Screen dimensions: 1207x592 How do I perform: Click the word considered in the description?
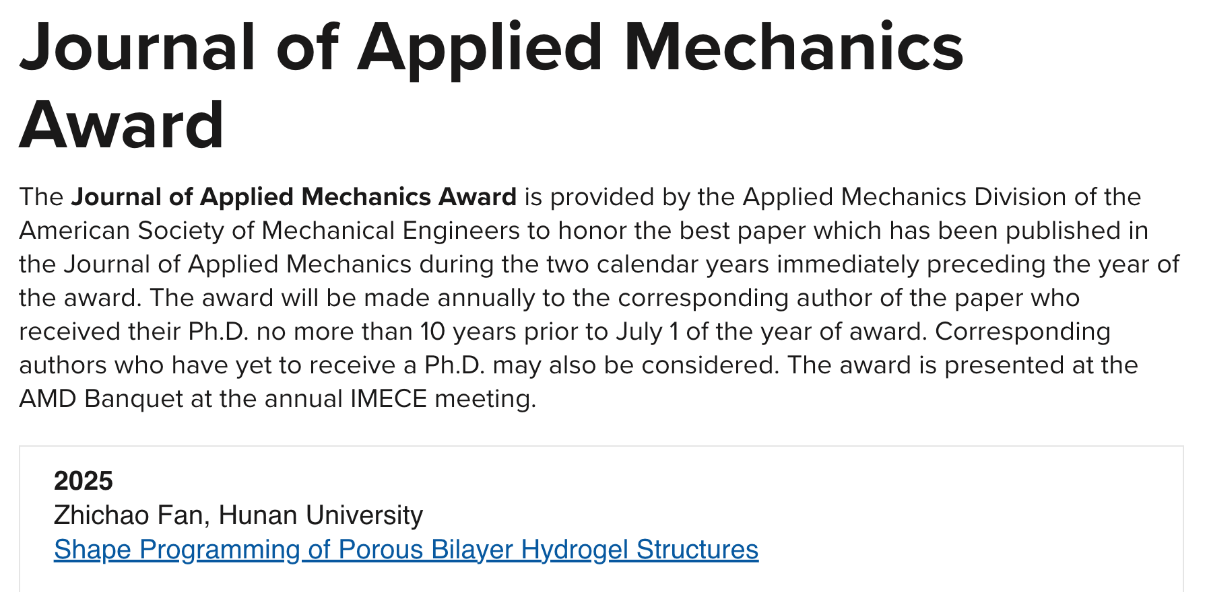coord(710,365)
